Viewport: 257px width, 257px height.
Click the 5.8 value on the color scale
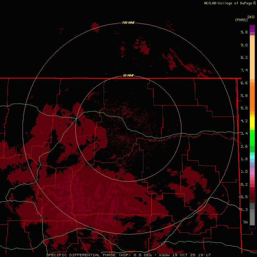(244, 96)
